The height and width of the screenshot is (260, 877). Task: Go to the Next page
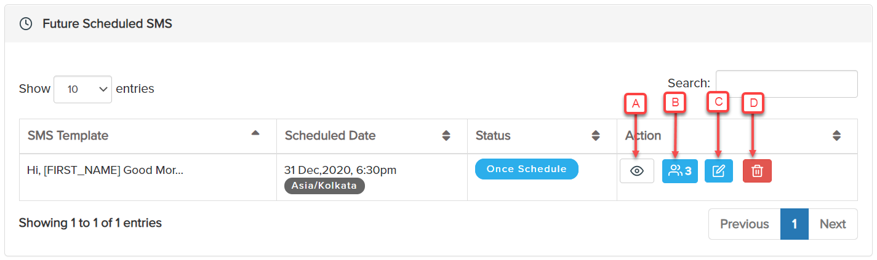pyautogui.click(x=832, y=224)
